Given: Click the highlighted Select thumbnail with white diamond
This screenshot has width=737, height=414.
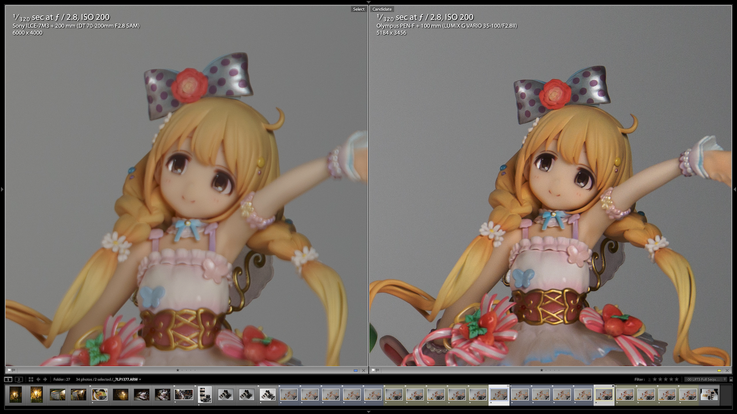Looking at the screenshot, I should pyautogui.click(x=499, y=394).
